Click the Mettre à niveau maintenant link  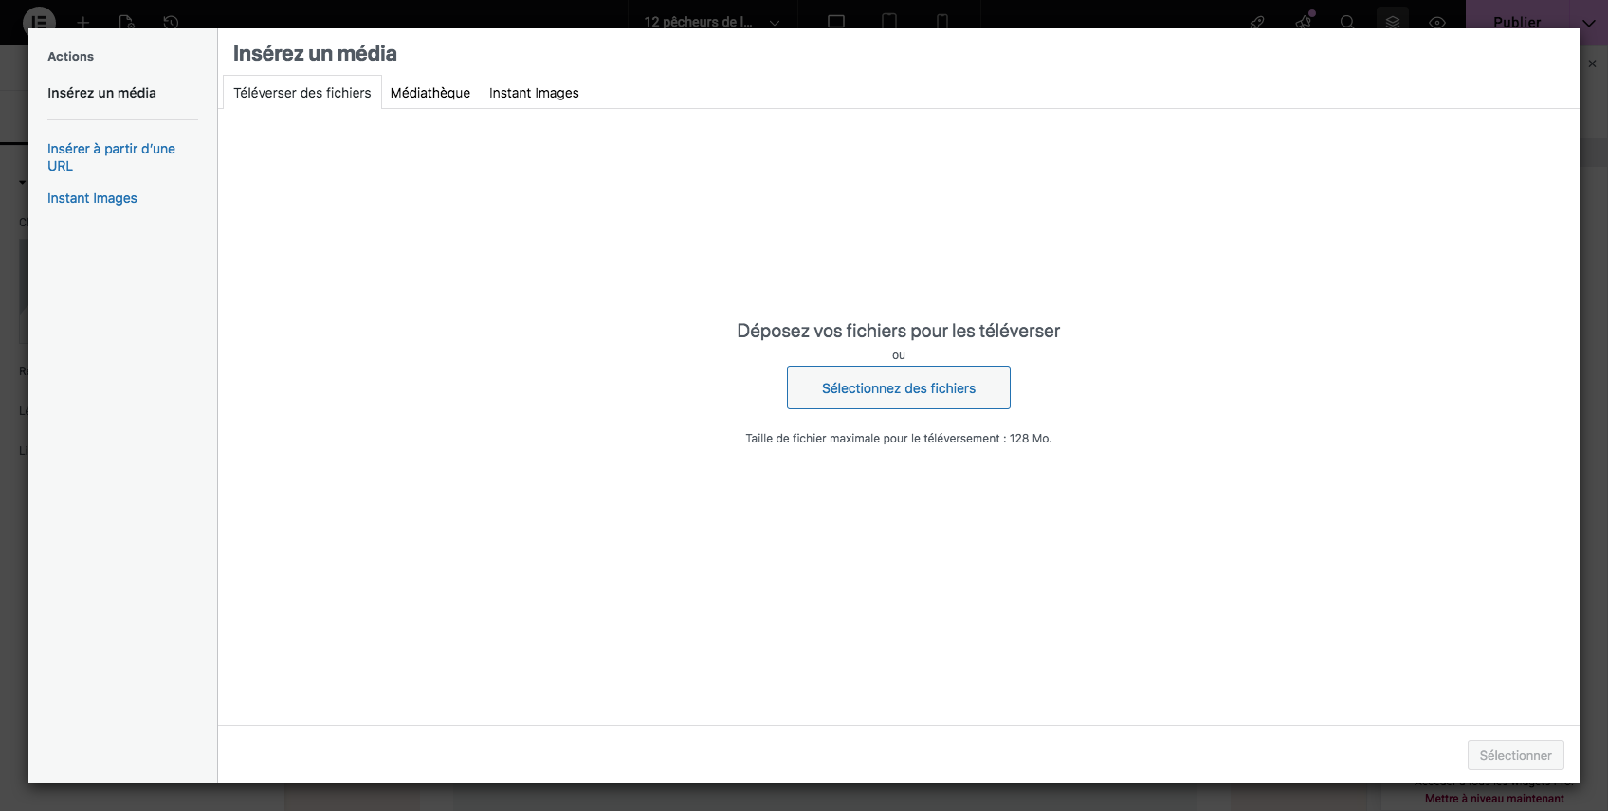(x=1494, y=799)
